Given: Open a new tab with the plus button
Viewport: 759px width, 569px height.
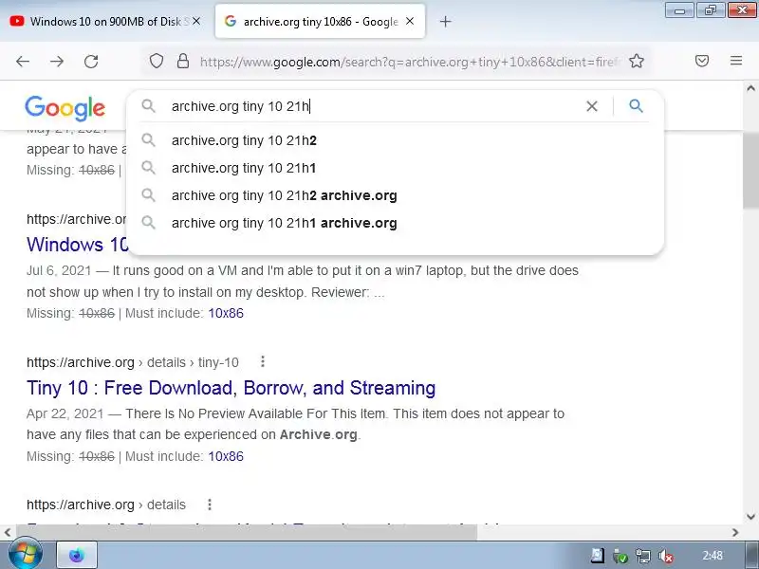Looking at the screenshot, I should (x=445, y=21).
